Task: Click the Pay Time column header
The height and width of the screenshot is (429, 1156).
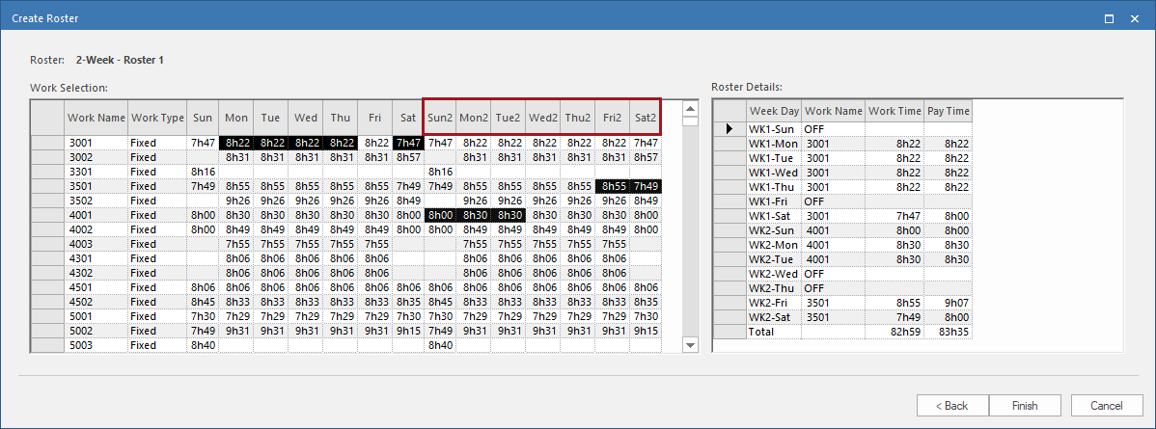Action: 948,112
